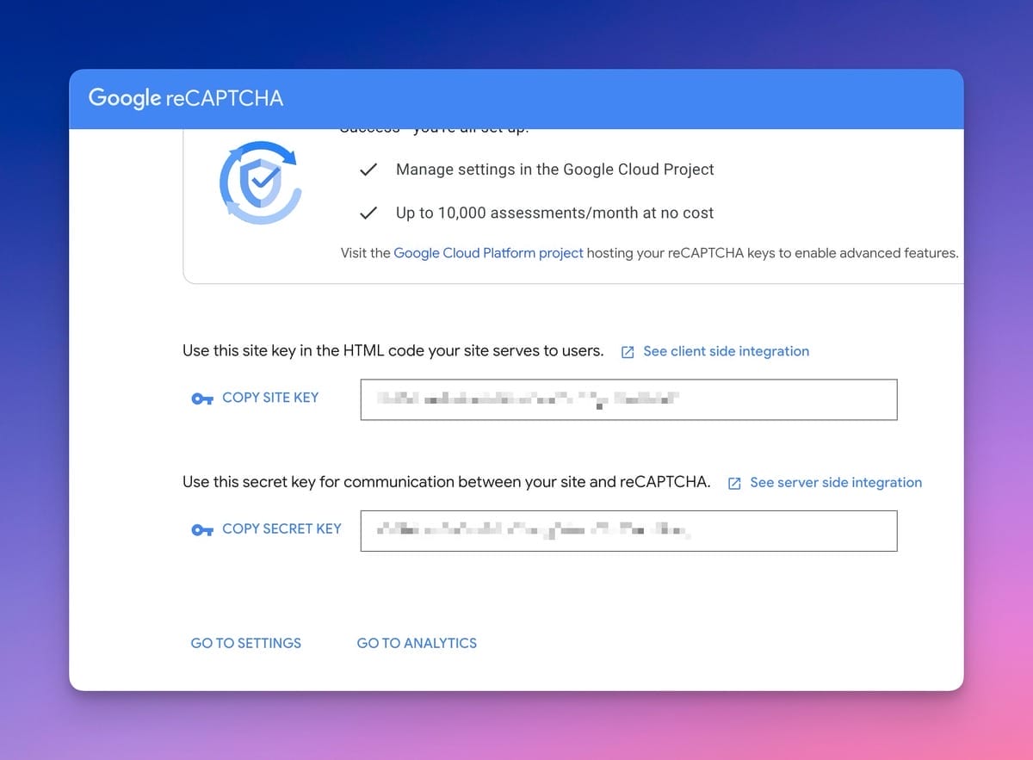Open GO TO SETTINGS
1033x760 pixels.
(245, 643)
